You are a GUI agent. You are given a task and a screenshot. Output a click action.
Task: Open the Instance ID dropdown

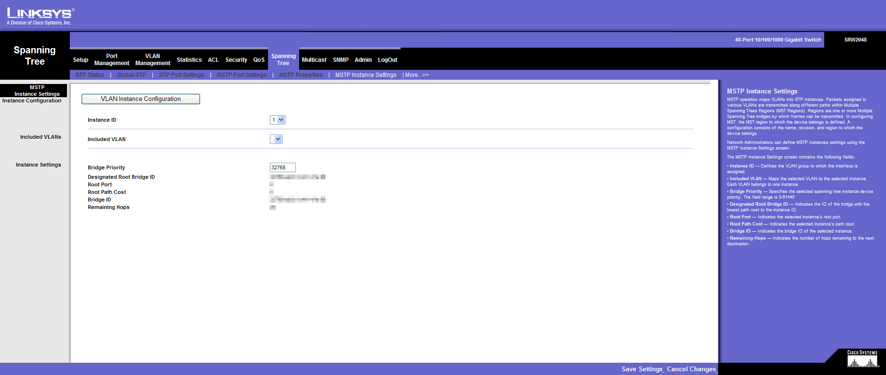point(277,120)
